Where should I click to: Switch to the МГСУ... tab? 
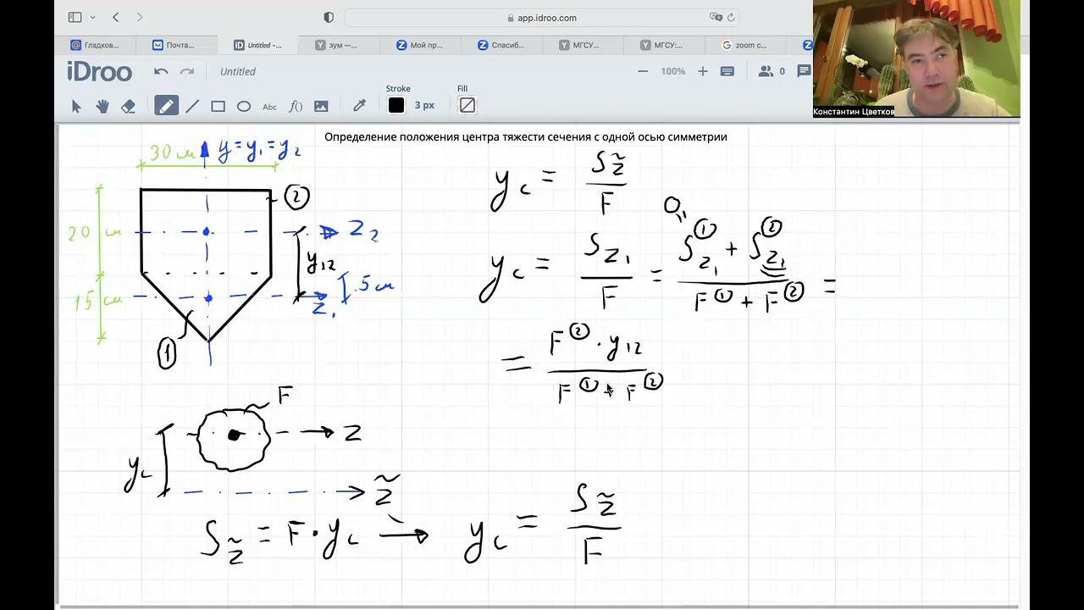click(583, 45)
